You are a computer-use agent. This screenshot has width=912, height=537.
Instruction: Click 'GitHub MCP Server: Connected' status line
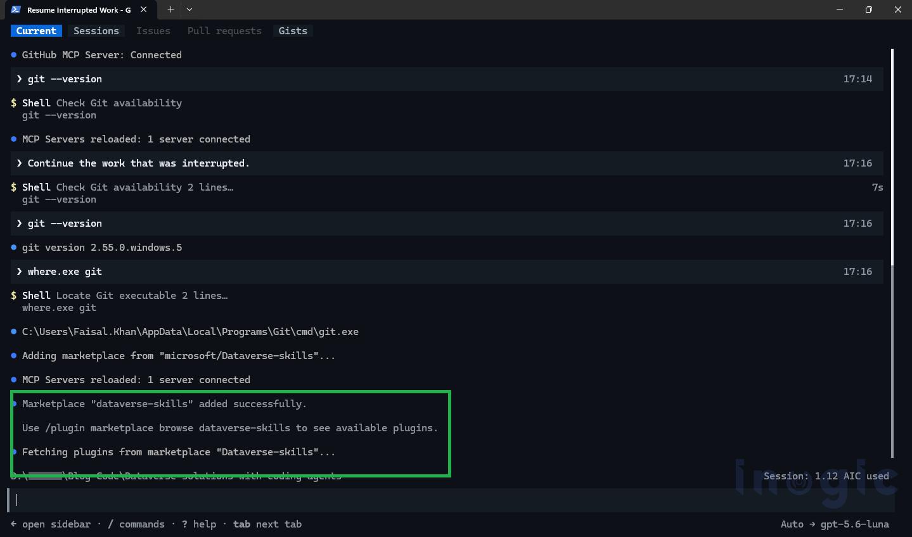(96, 54)
